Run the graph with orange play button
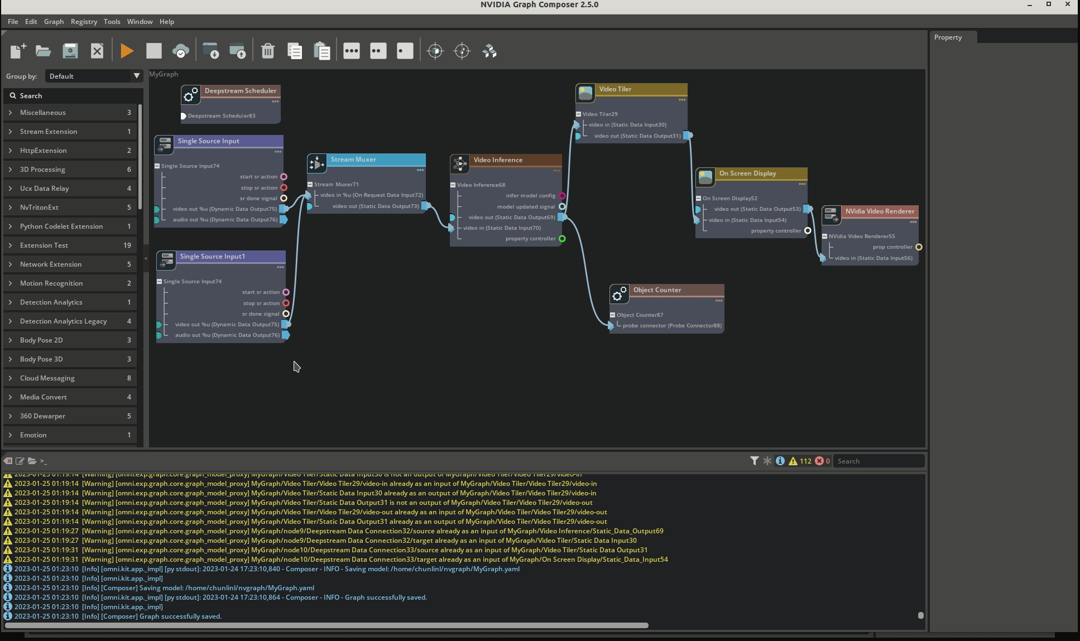This screenshot has width=1080, height=641. point(127,51)
